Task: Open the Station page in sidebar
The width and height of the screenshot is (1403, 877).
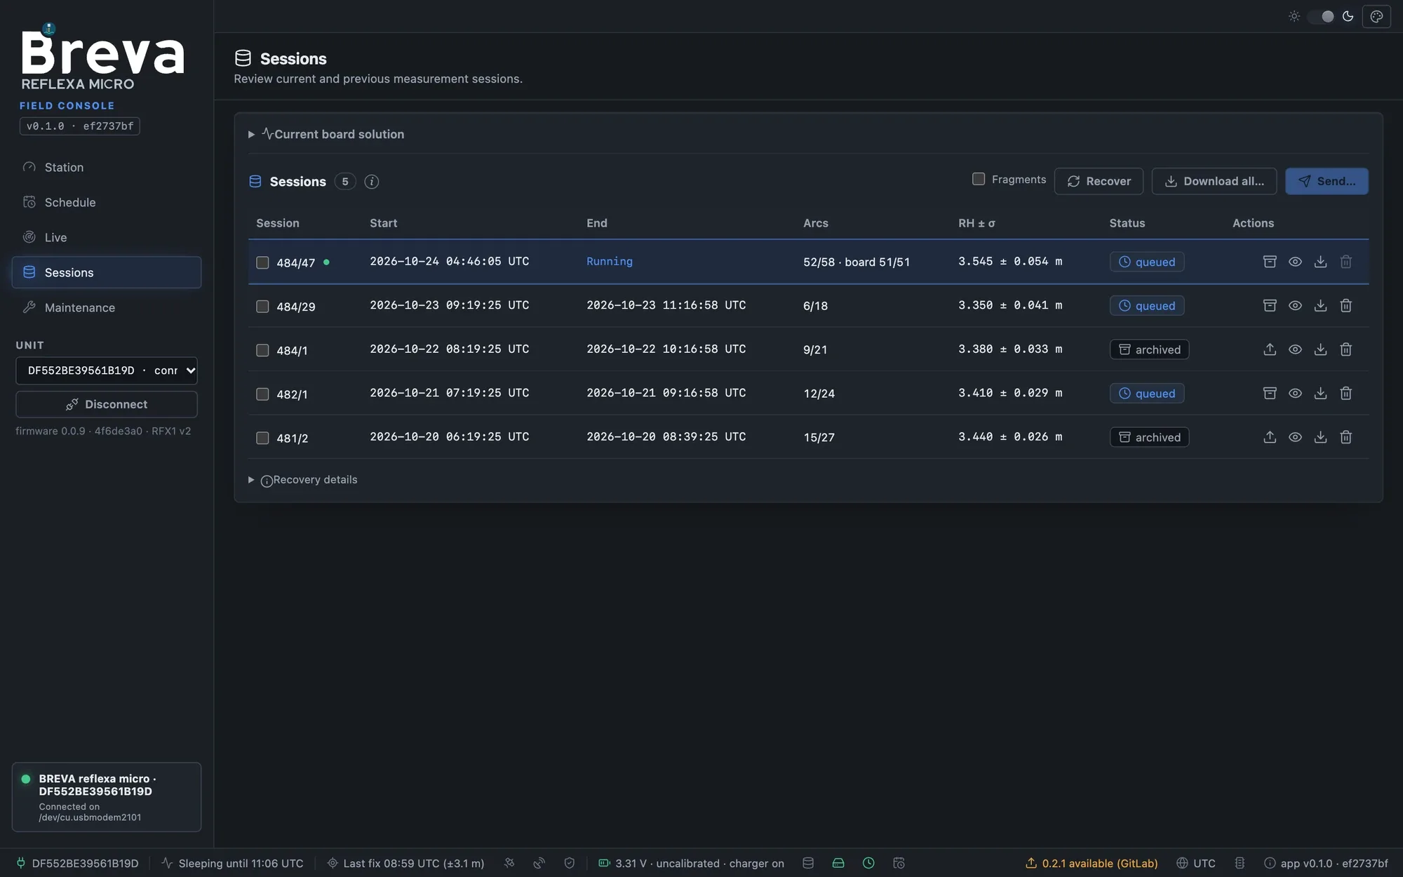Action: (x=107, y=167)
